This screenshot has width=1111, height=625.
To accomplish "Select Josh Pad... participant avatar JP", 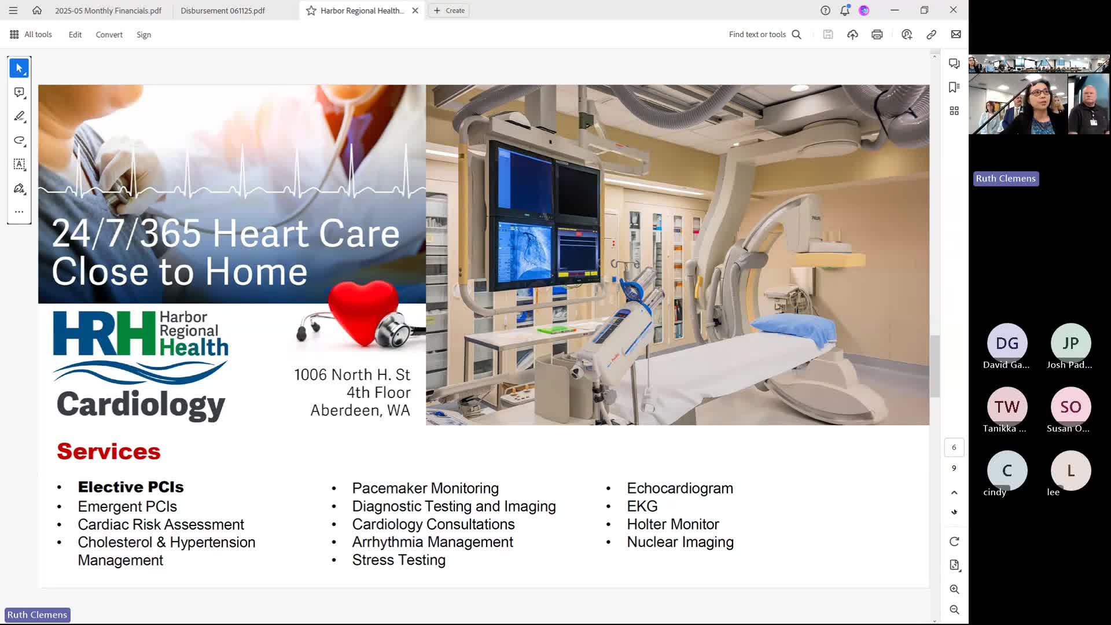I will click(1070, 343).
